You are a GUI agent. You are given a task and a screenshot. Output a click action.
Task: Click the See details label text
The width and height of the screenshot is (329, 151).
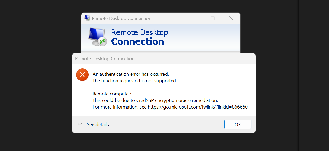point(98,125)
